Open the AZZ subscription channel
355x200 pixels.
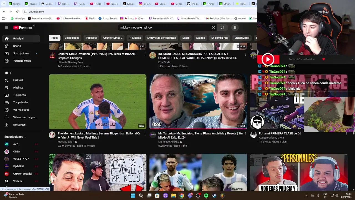pos(21,144)
